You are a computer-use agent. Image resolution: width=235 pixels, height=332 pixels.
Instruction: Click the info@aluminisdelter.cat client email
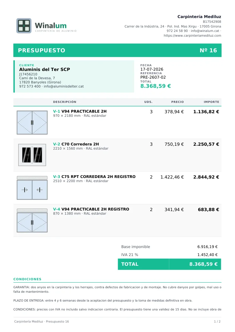coord(64,86)
